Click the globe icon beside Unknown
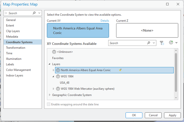The height and width of the screenshot is (122, 184). coord(54,52)
